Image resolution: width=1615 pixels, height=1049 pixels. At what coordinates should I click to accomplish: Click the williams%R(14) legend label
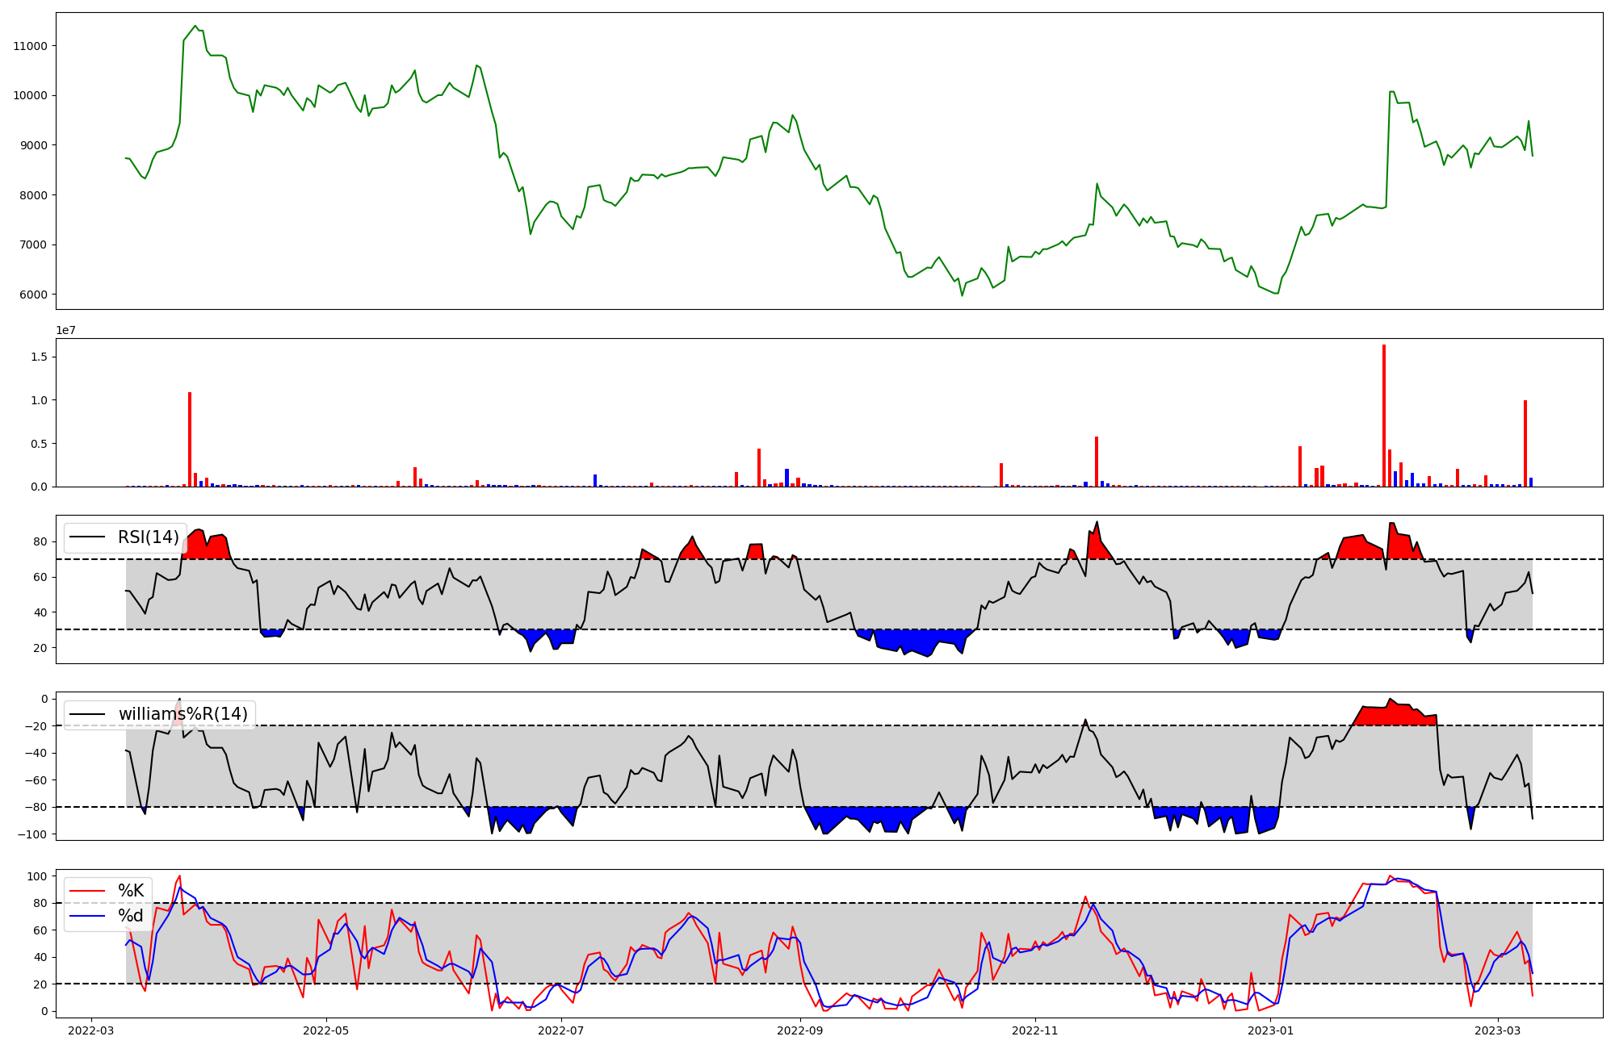point(182,714)
